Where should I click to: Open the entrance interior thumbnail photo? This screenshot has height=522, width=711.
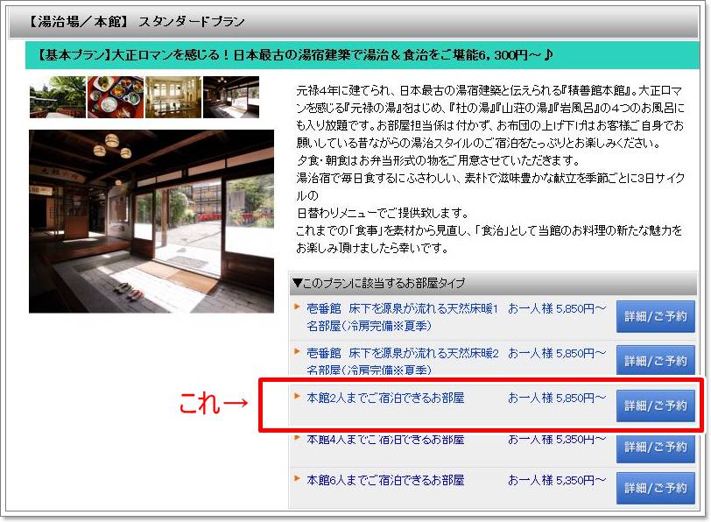point(231,97)
